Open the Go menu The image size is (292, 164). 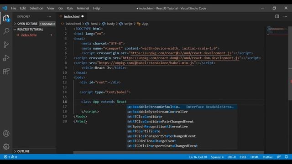(x=61, y=8)
